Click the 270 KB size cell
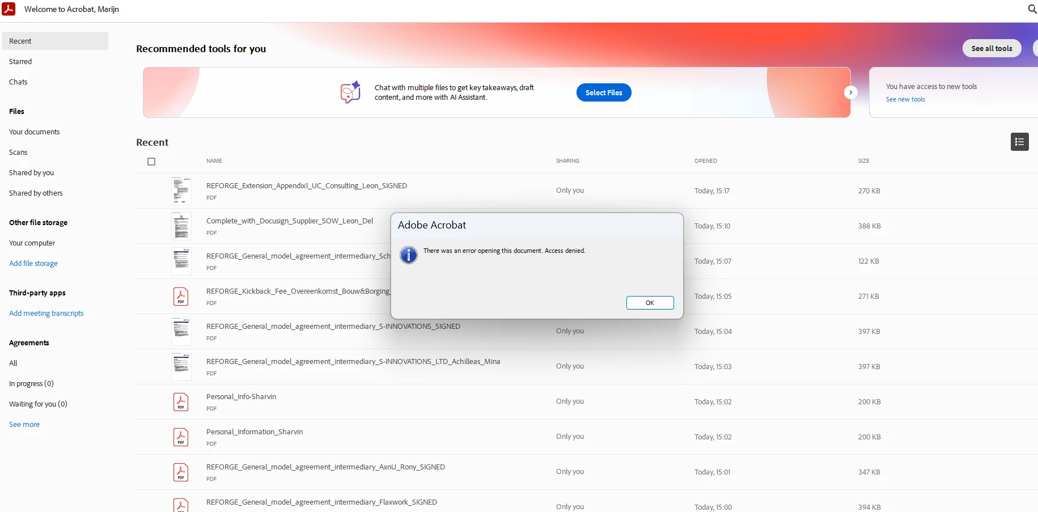The height and width of the screenshot is (512, 1038). click(869, 191)
